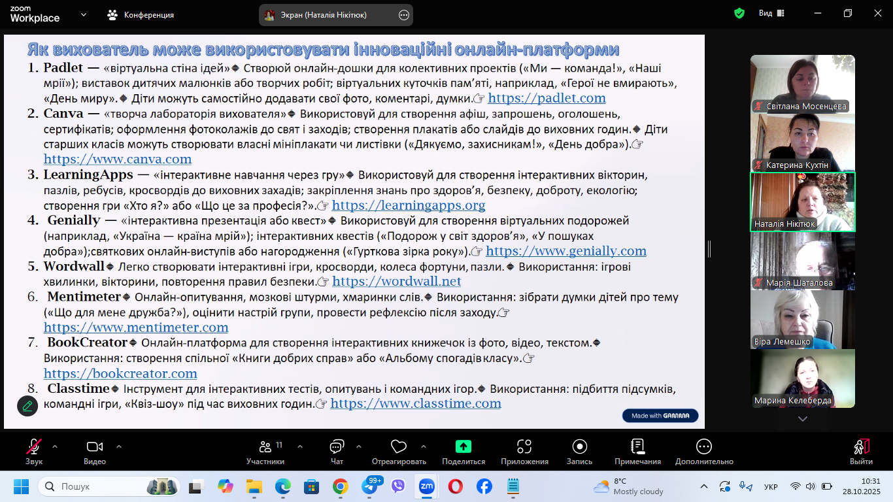
Task: Open the Chat panel icon
Action: tap(337, 447)
